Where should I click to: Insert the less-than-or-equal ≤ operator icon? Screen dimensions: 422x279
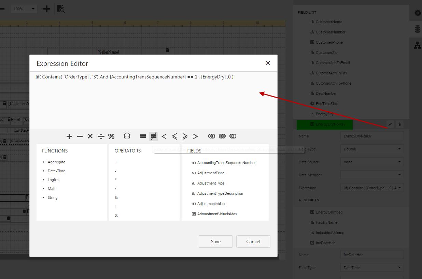coord(174,136)
